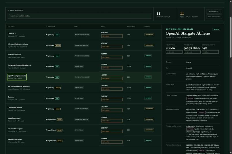Click Estimated tag under 340 MW
Image resolution: width=232 pixels, height=154 pixels.
tap(112, 100)
